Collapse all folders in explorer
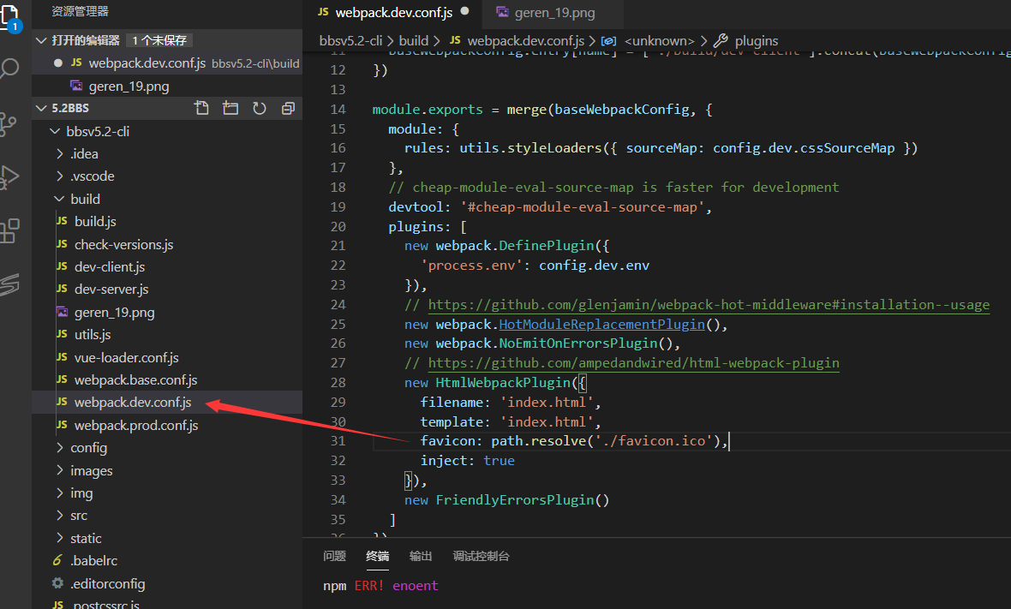The height and width of the screenshot is (609, 1011). click(288, 108)
